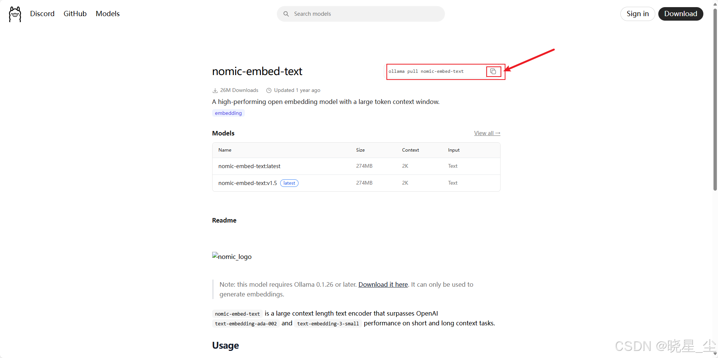
Task: Open the Discord link
Action: (x=42, y=14)
